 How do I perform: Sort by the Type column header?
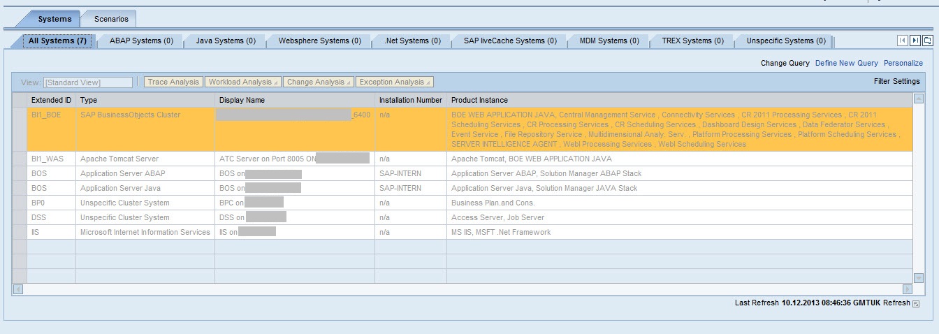coord(145,100)
